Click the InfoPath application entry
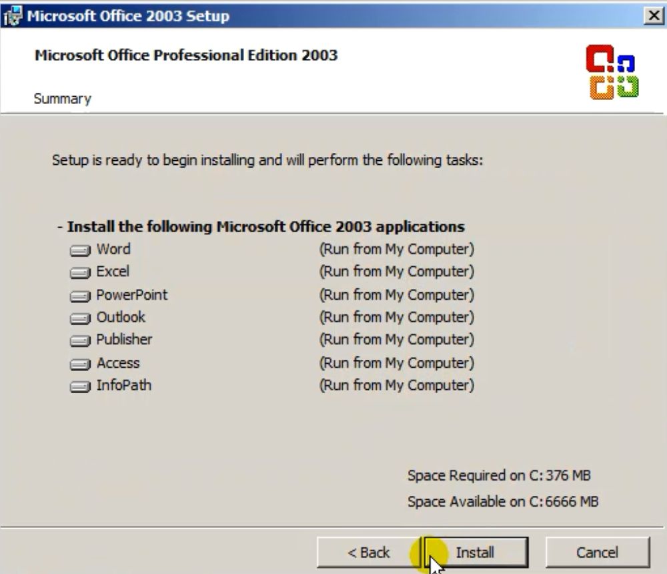This screenshot has width=667, height=574. (123, 385)
